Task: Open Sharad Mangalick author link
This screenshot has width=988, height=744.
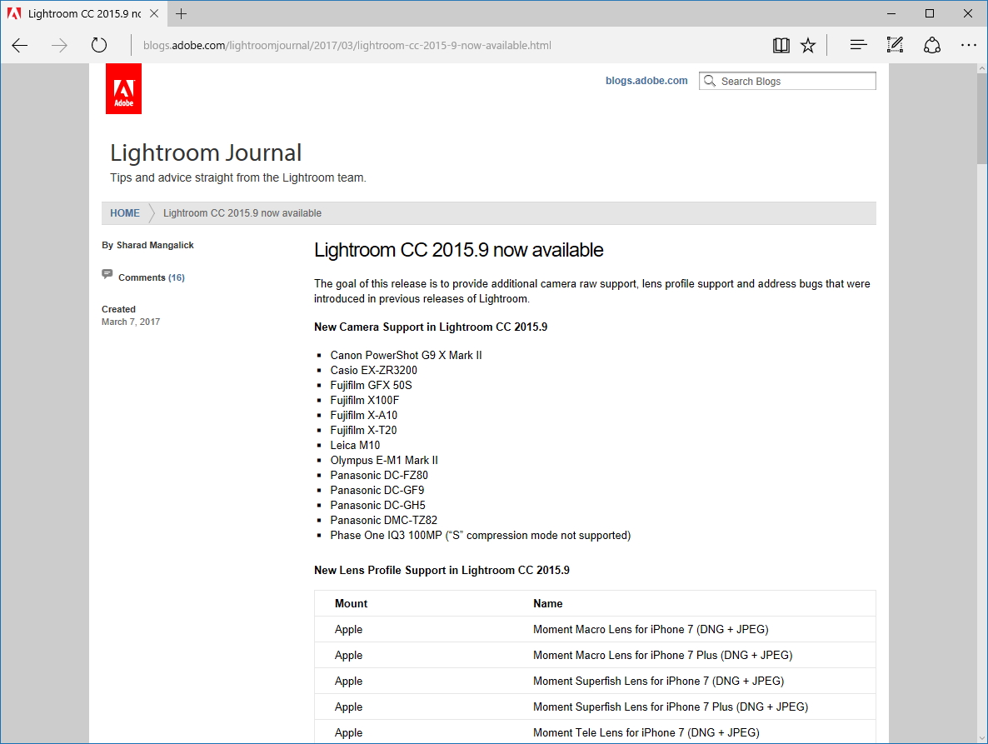Action: (x=155, y=245)
